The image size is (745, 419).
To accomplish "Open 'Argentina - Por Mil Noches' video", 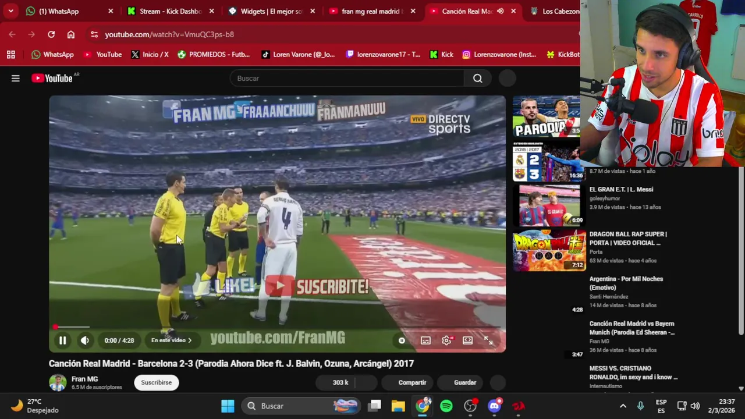I will (x=626, y=283).
